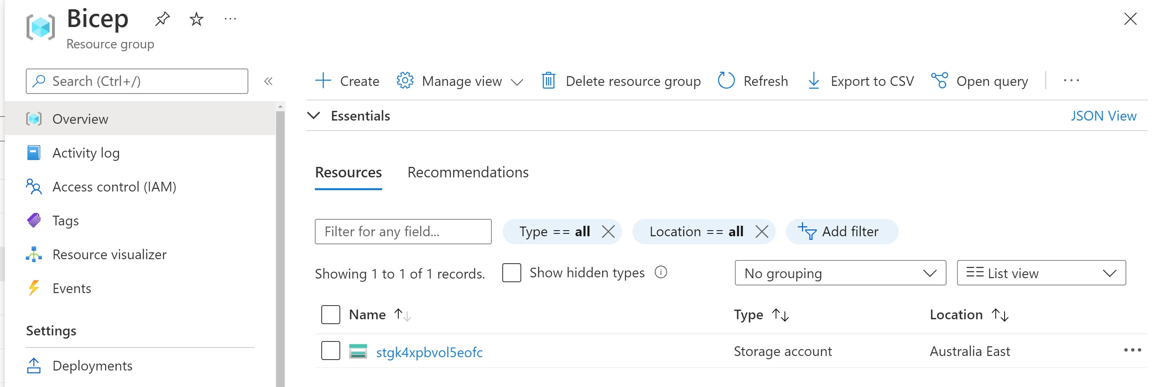Mark Bicep as favorite with star icon
The width and height of the screenshot is (1161, 387).
coord(196,19)
